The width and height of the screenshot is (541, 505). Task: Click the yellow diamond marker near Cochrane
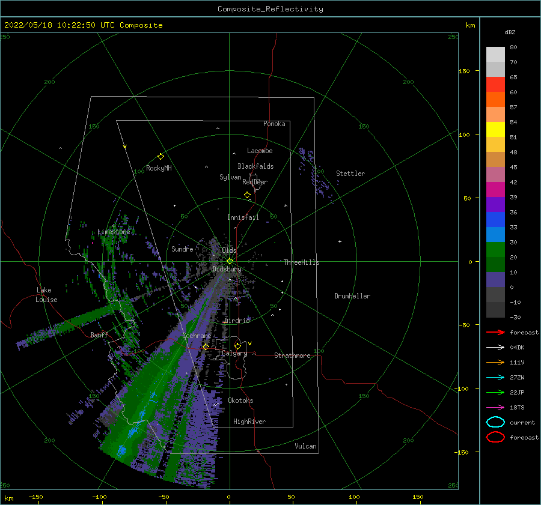point(206,346)
